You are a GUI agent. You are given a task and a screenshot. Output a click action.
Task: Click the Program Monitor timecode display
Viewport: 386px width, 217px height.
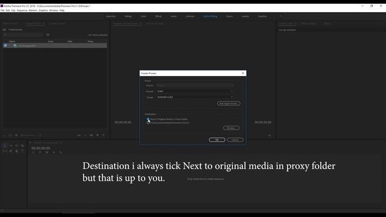click(263, 122)
